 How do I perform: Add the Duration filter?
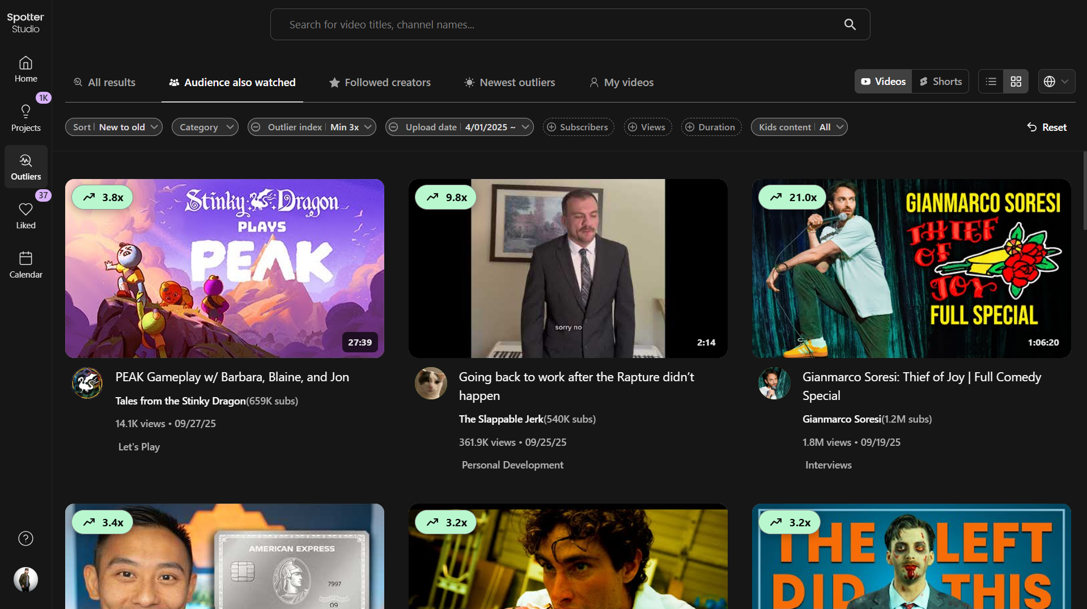(711, 127)
